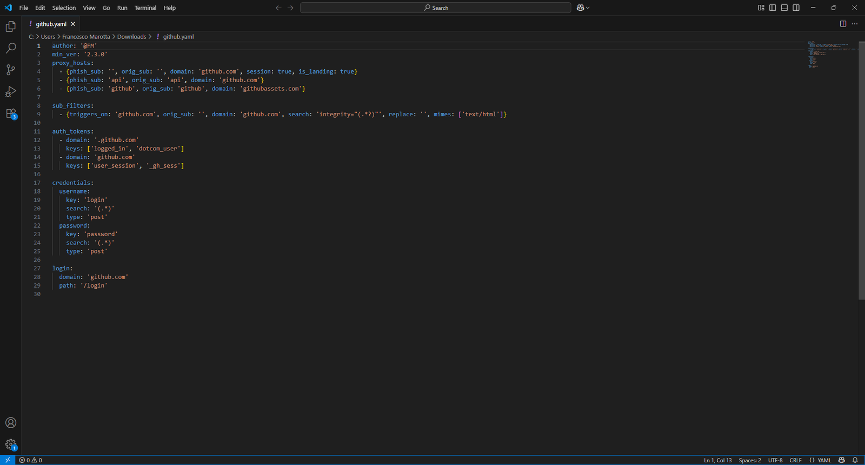The height and width of the screenshot is (465, 865).
Task: Open the Terminal menu
Action: 145,8
